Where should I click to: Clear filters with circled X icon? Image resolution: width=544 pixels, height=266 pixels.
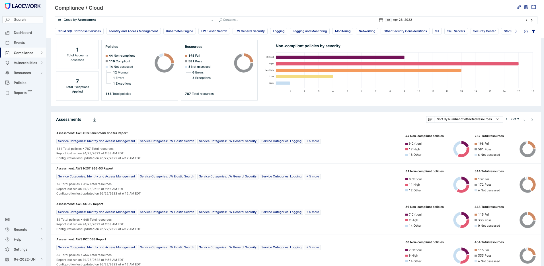coord(526,31)
